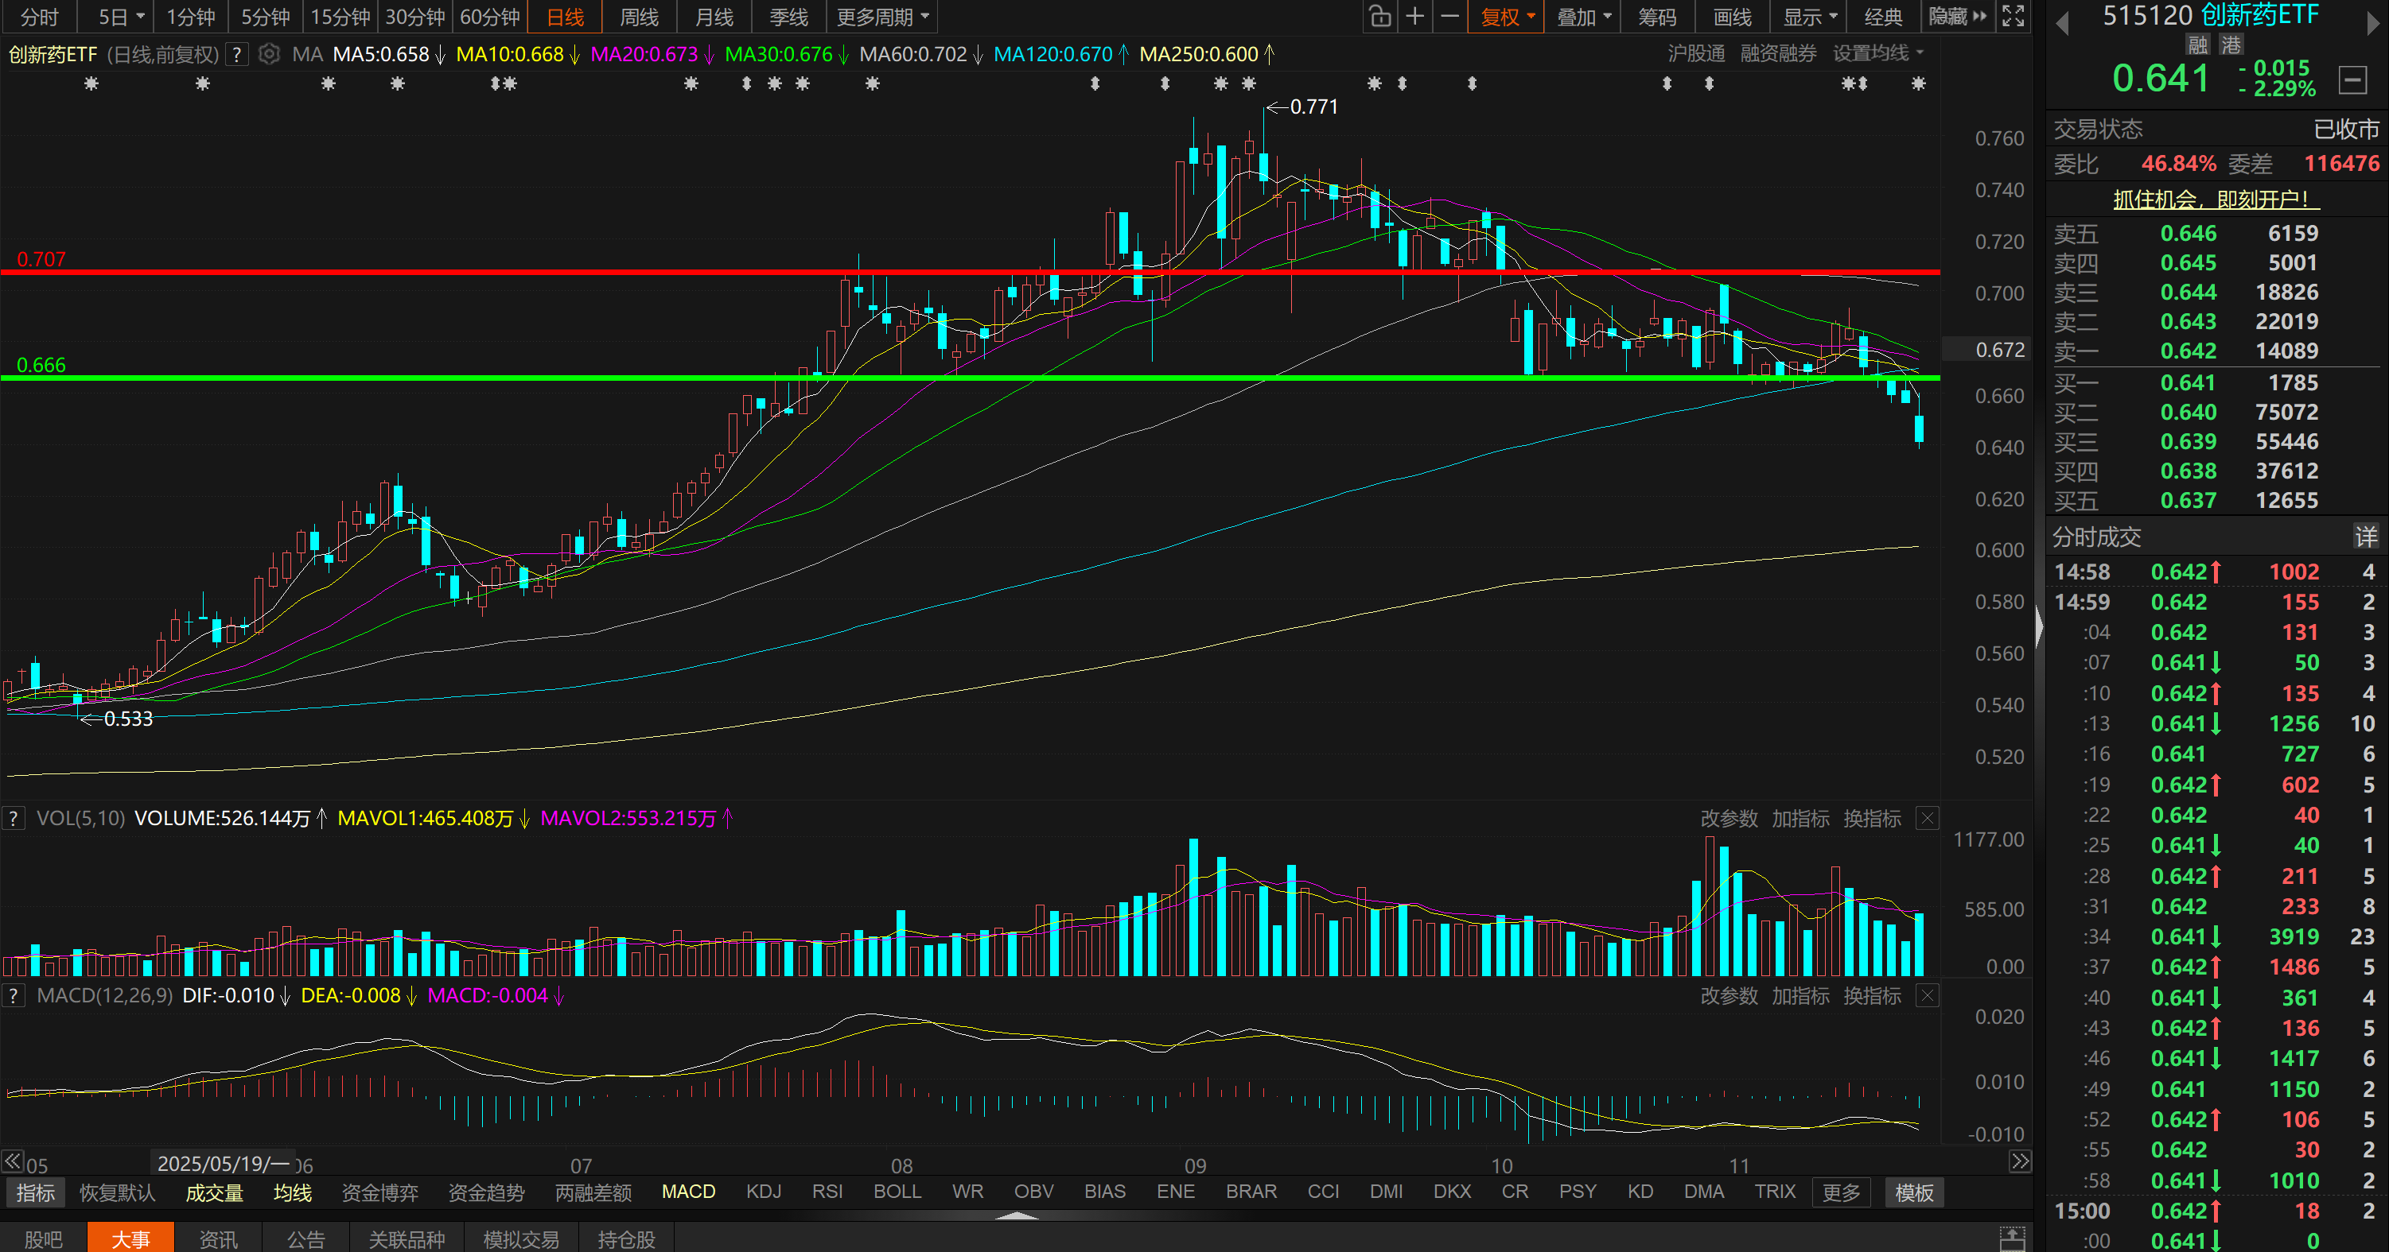Collapse the order book with the minus box
This screenshot has width=2389, height=1252.
pos(2353,79)
